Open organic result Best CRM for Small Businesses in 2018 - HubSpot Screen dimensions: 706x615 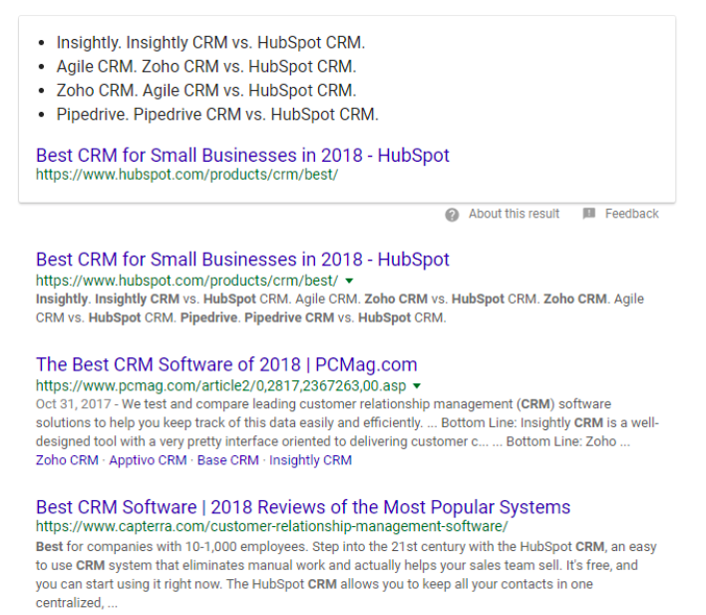(242, 260)
